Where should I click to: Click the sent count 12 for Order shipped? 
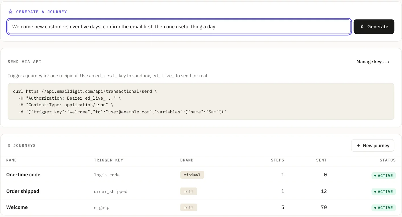324,191
